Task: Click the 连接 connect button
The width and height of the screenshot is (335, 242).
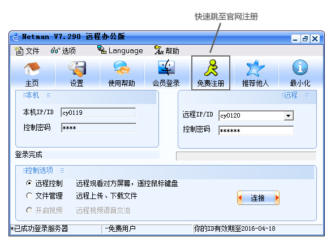Action: [x=258, y=198]
